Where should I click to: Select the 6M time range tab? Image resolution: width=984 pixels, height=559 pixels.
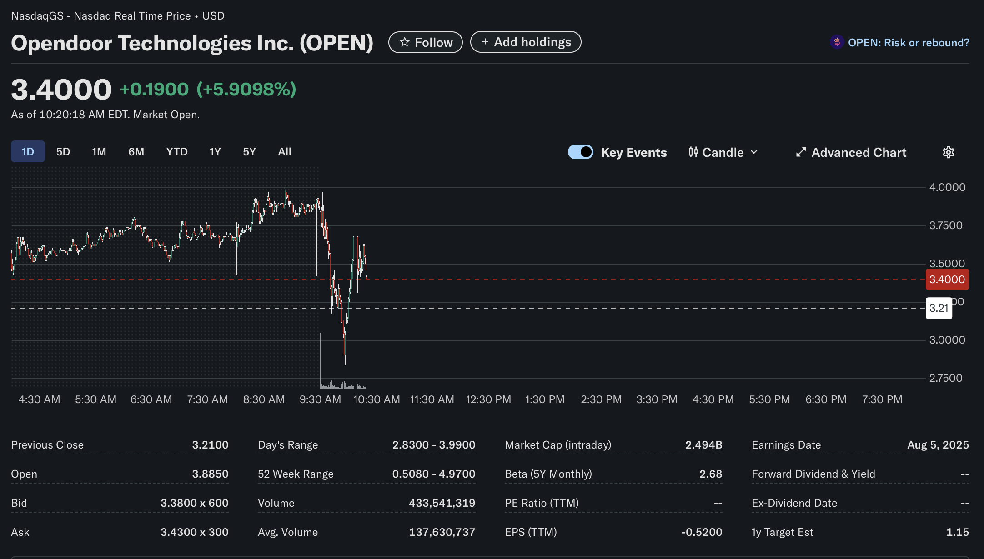pos(136,151)
